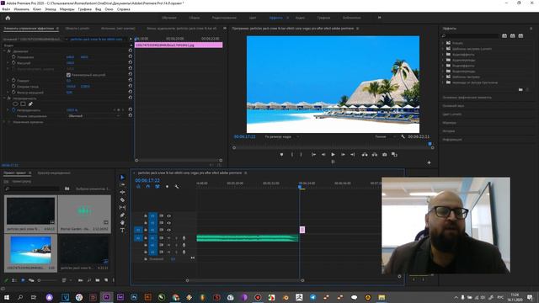The height and width of the screenshot is (303, 539).
Task: Select the Ripple Edit tool
Action: pyautogui.click(x=122, y=193)
